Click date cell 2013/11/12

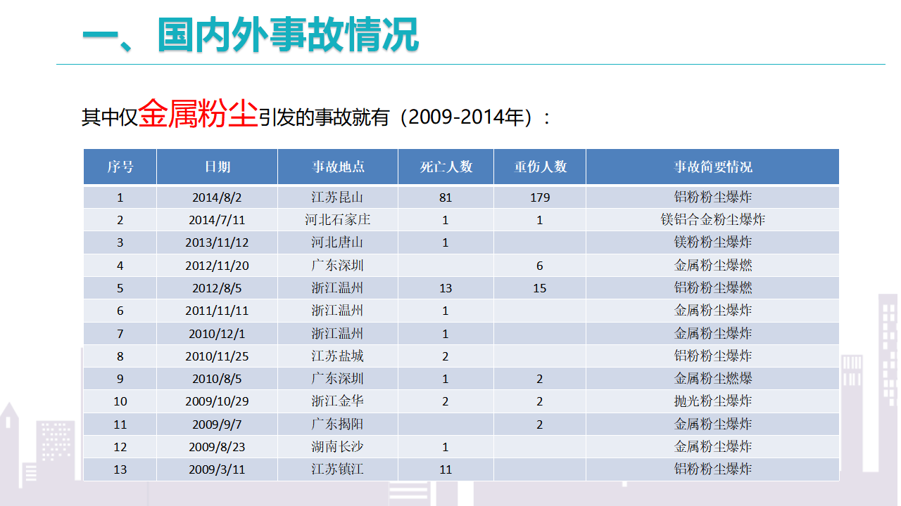click(x=218, y=242)
